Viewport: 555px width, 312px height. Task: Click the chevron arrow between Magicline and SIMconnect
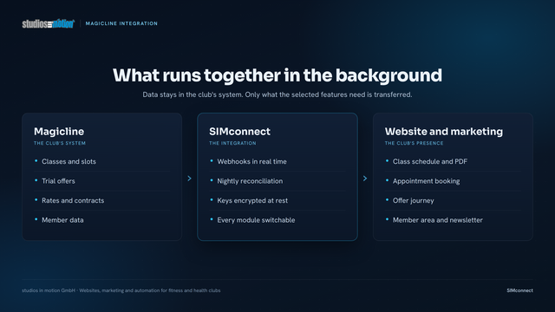click(x=189, y=179)
